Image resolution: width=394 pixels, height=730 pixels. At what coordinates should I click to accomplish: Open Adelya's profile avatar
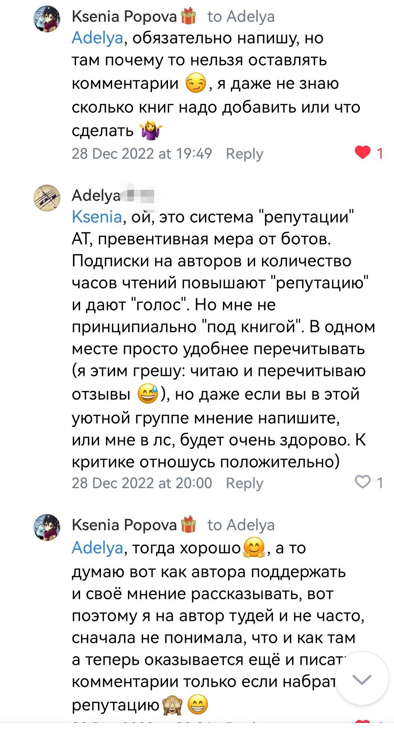point(47,198)
